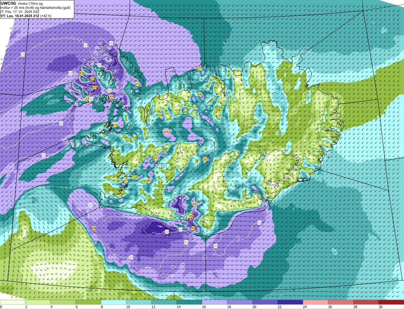Click the legend scale value 16
Image resolution: width=404 pixels, height=309 pixels.
click(203, 307)
